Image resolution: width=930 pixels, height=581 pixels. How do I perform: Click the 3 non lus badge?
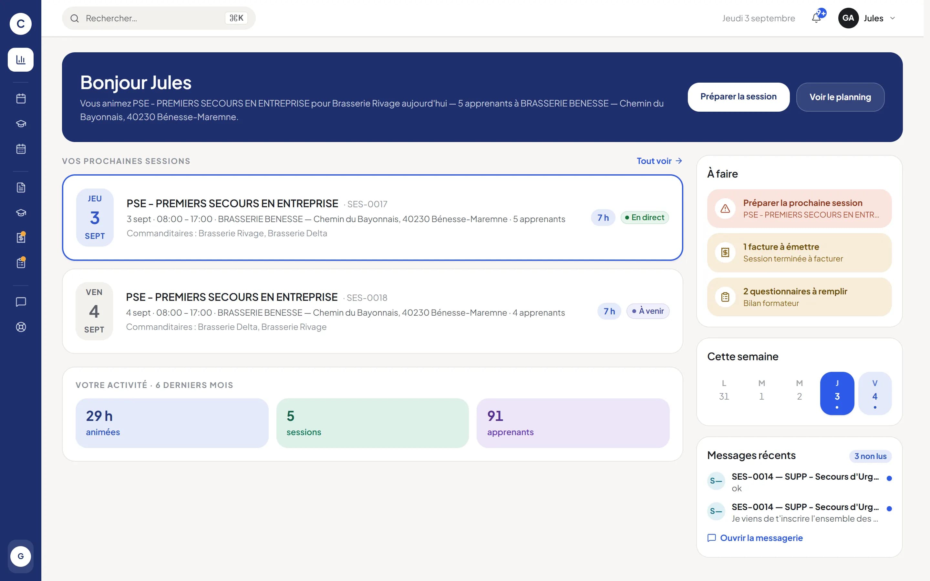pyautogui.click(x=870, y=456)
